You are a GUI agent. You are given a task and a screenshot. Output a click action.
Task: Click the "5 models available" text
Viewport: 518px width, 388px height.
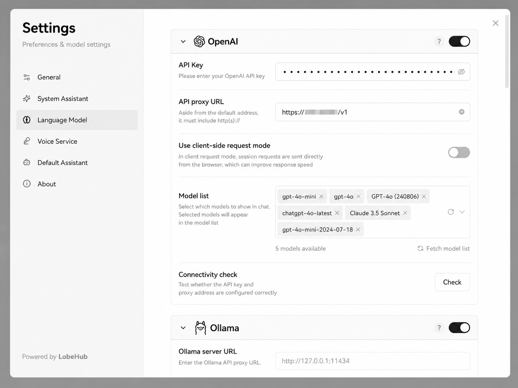[300, 248]
